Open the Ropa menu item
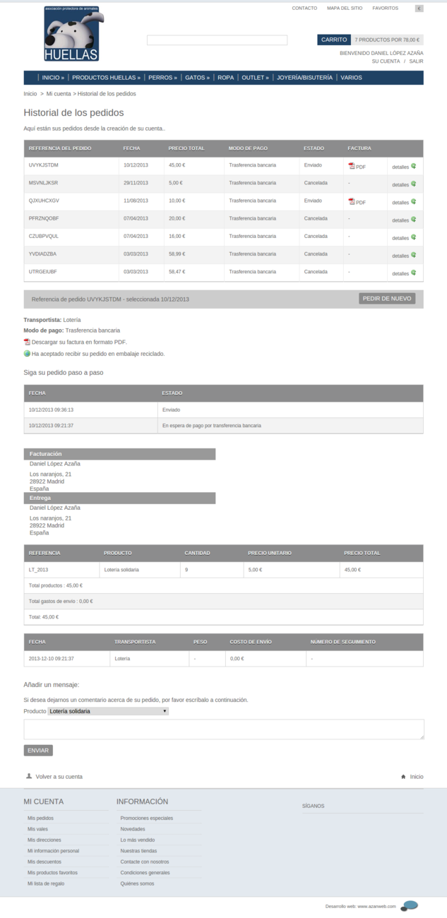This screenshot has width=447, height=918. (225, 78)
